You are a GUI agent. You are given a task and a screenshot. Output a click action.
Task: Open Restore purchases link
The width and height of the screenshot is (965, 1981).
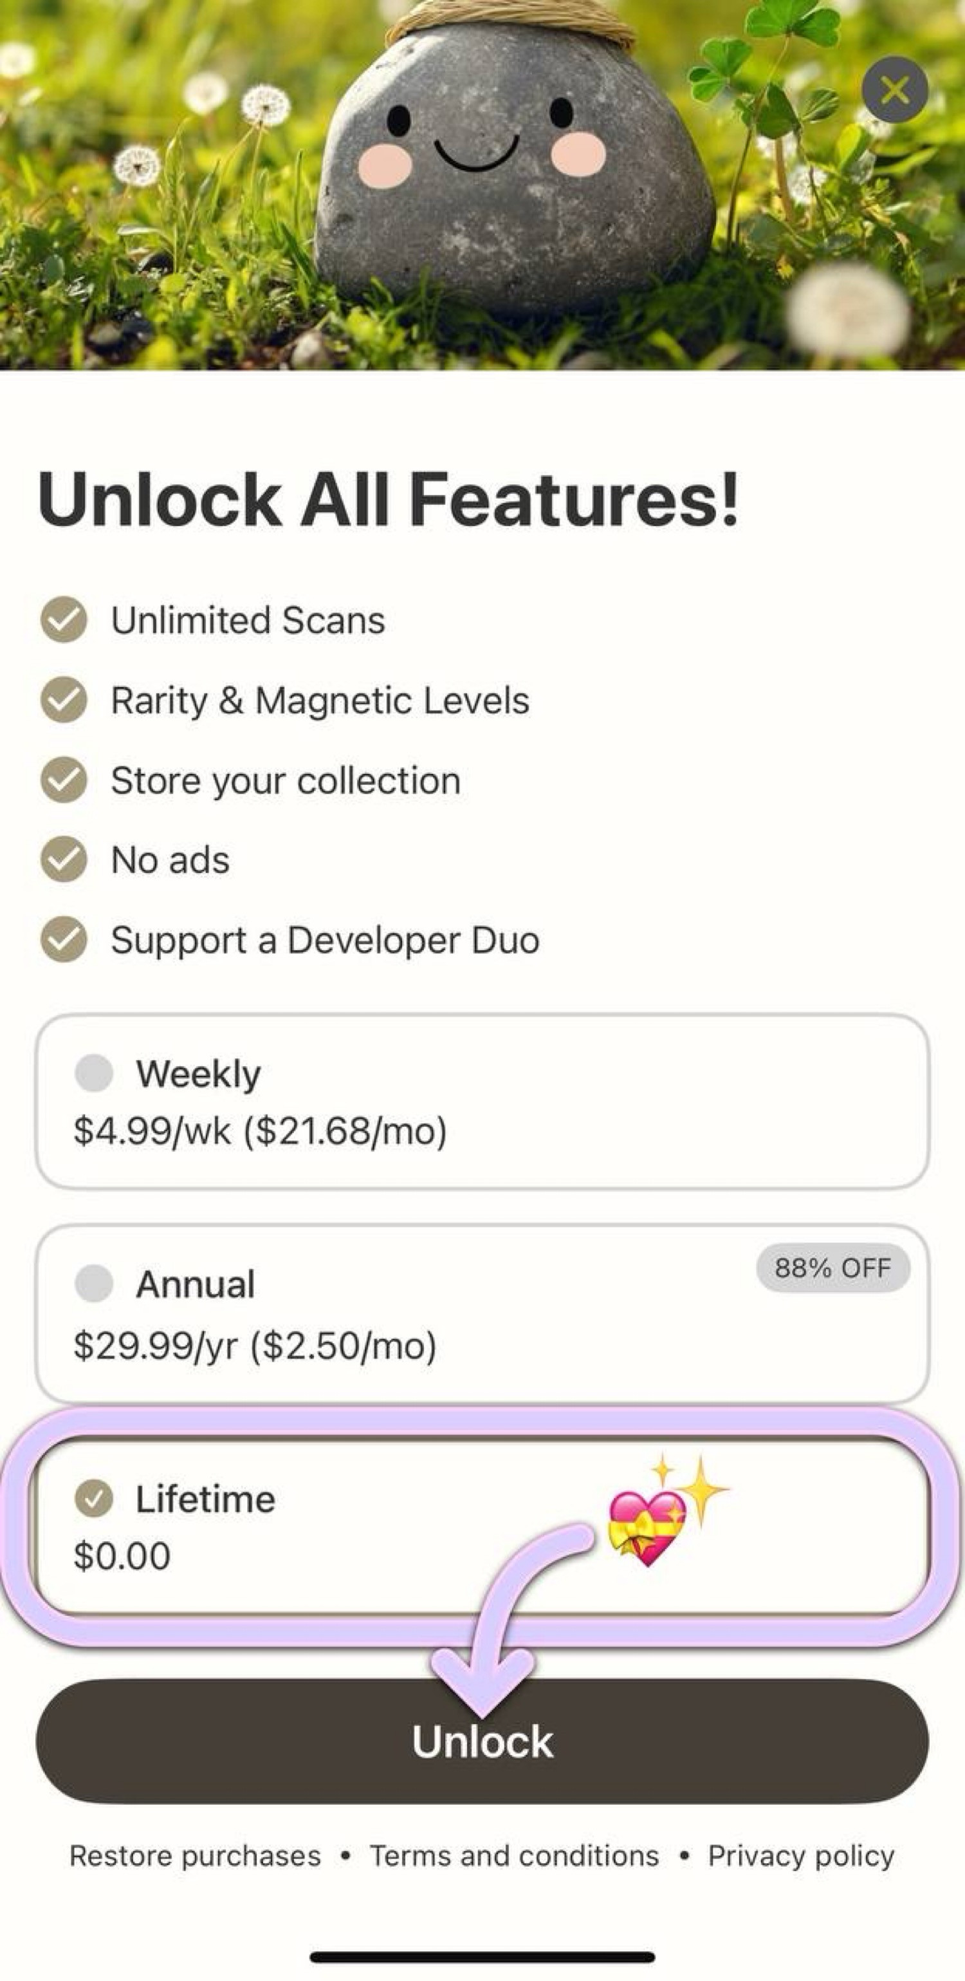click(195, 1855)
